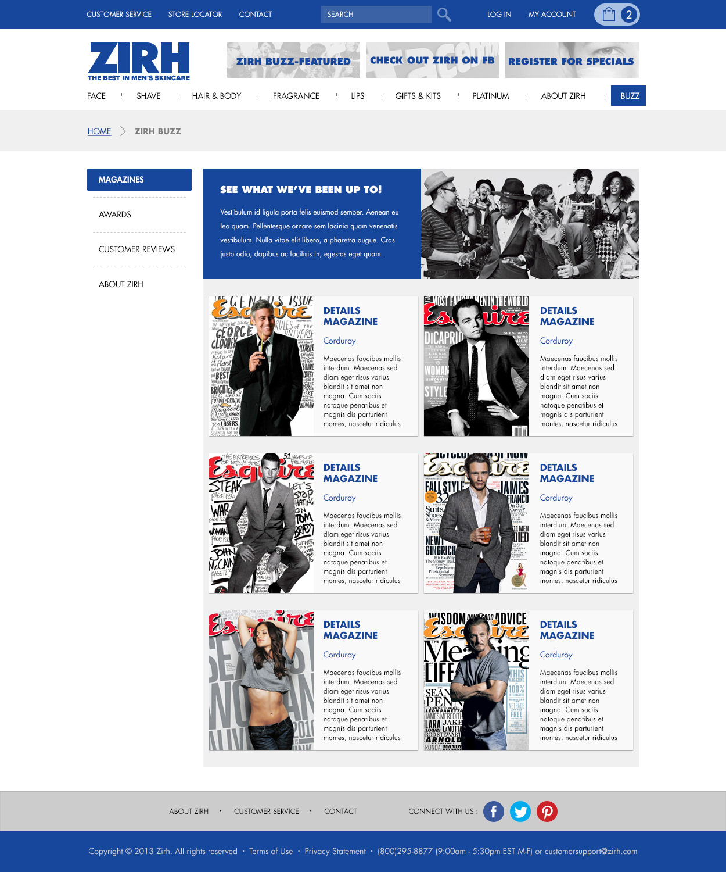Viewport: 726px width, 872px height.
Task: Open the Esquire cover with woman in grey top
Action: tap(261, 680)
